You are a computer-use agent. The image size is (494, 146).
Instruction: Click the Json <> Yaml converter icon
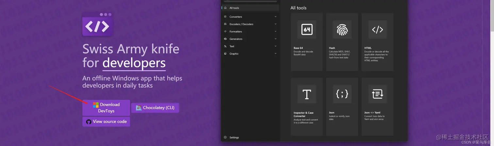pos(377,94)
